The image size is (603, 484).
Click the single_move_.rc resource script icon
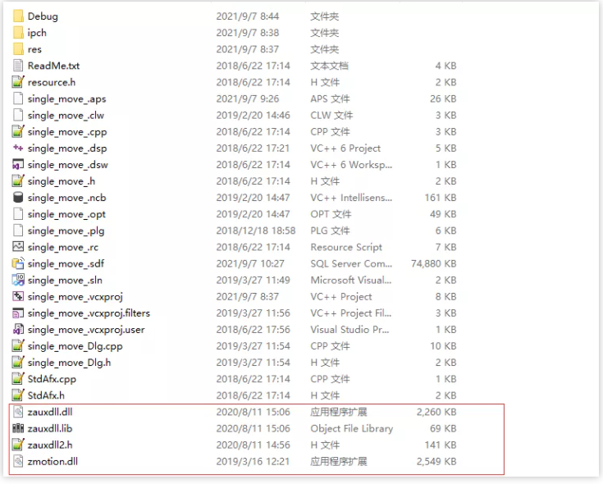(18, 247)
